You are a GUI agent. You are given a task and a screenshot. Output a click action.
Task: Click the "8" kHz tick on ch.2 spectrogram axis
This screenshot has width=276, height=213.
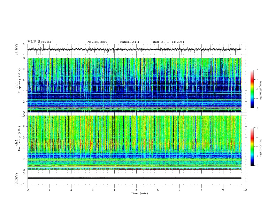24,127
